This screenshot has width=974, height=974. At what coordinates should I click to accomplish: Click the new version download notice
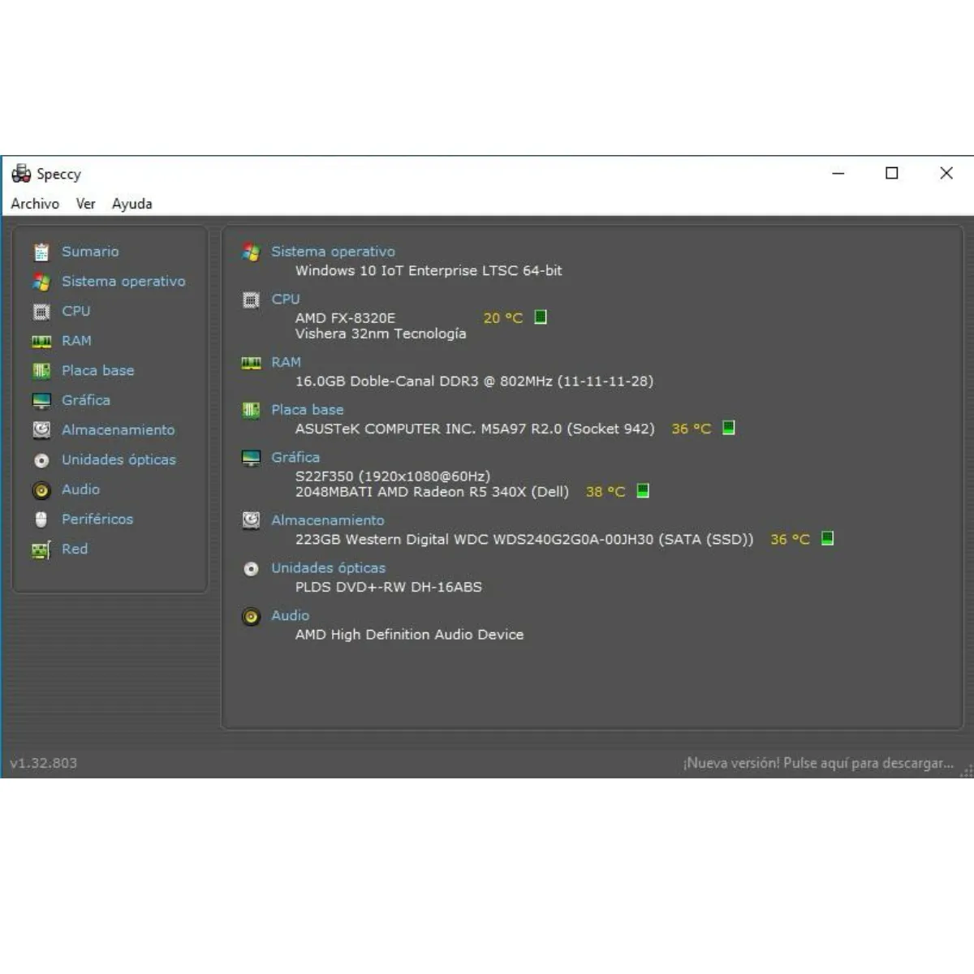pos(817,763)
